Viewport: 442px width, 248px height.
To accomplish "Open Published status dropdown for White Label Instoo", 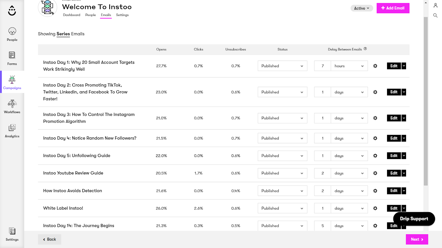I will tap(282, 208).
